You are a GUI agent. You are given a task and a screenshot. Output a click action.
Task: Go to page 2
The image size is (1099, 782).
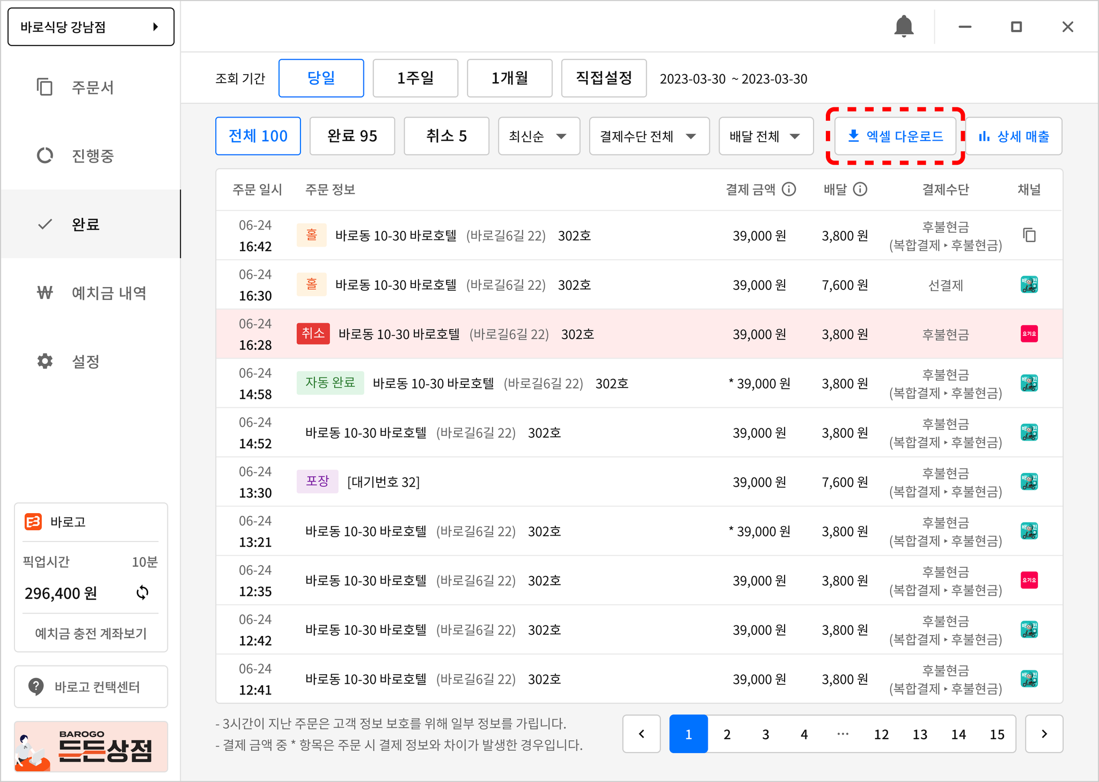pyautogui.click(x=727, y=734)
